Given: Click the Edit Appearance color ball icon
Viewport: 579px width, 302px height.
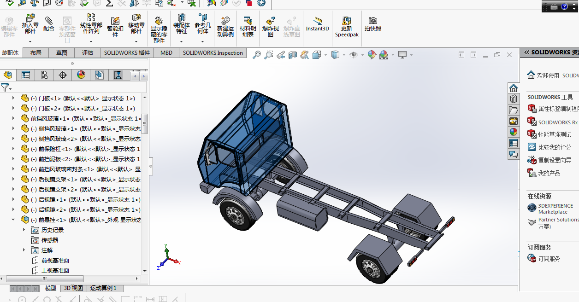Looking at the screenshot, I should coord(372,55).
